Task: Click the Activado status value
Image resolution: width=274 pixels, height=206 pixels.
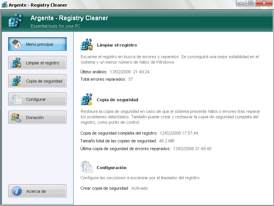Action: pos(140,188)
